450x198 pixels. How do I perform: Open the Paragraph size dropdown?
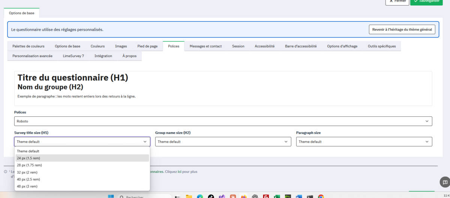tap(364, 141)
